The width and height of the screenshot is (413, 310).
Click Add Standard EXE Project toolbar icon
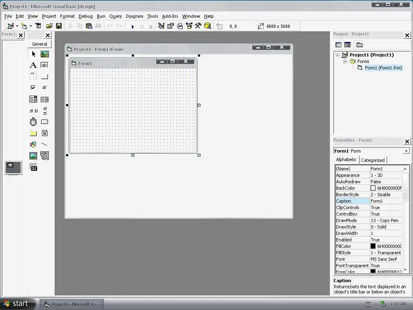pos(10,26)
